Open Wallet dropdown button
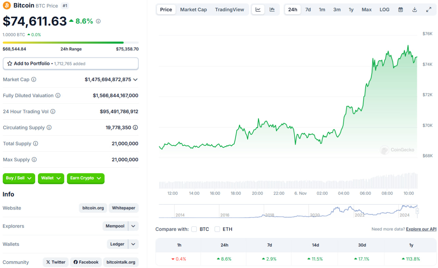 point(51,178)
